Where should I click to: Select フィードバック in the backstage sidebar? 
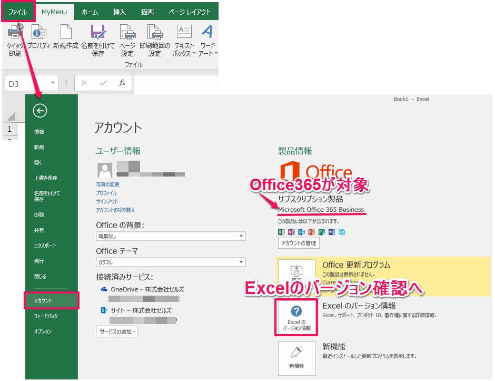[46, 316]
